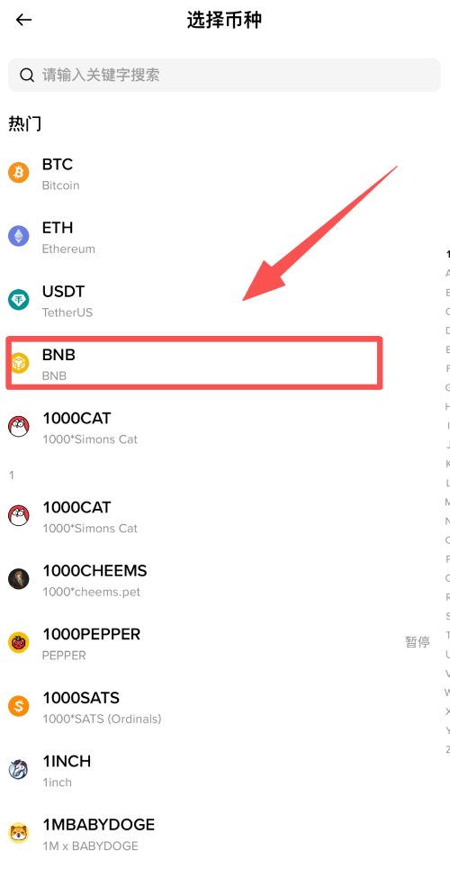Choose the ETH Ethereum row
Image resolution: width=450 pixels, height=879 pixels.
coord(224,237)
